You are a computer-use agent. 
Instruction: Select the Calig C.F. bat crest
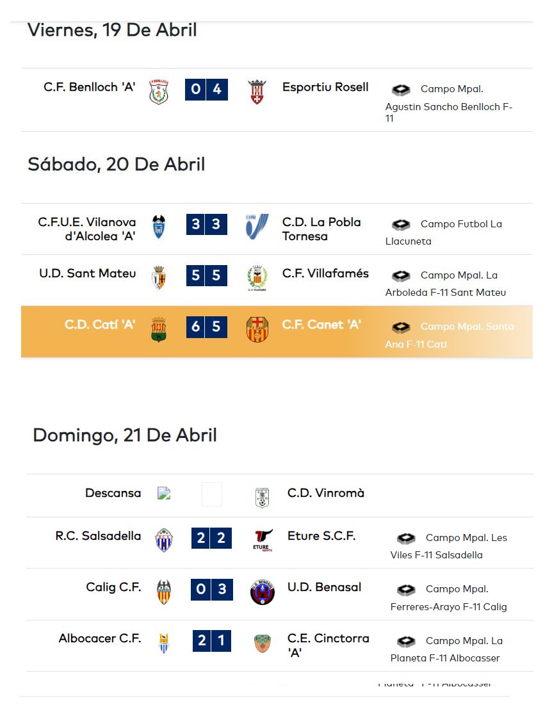click(x=164, y=592)
